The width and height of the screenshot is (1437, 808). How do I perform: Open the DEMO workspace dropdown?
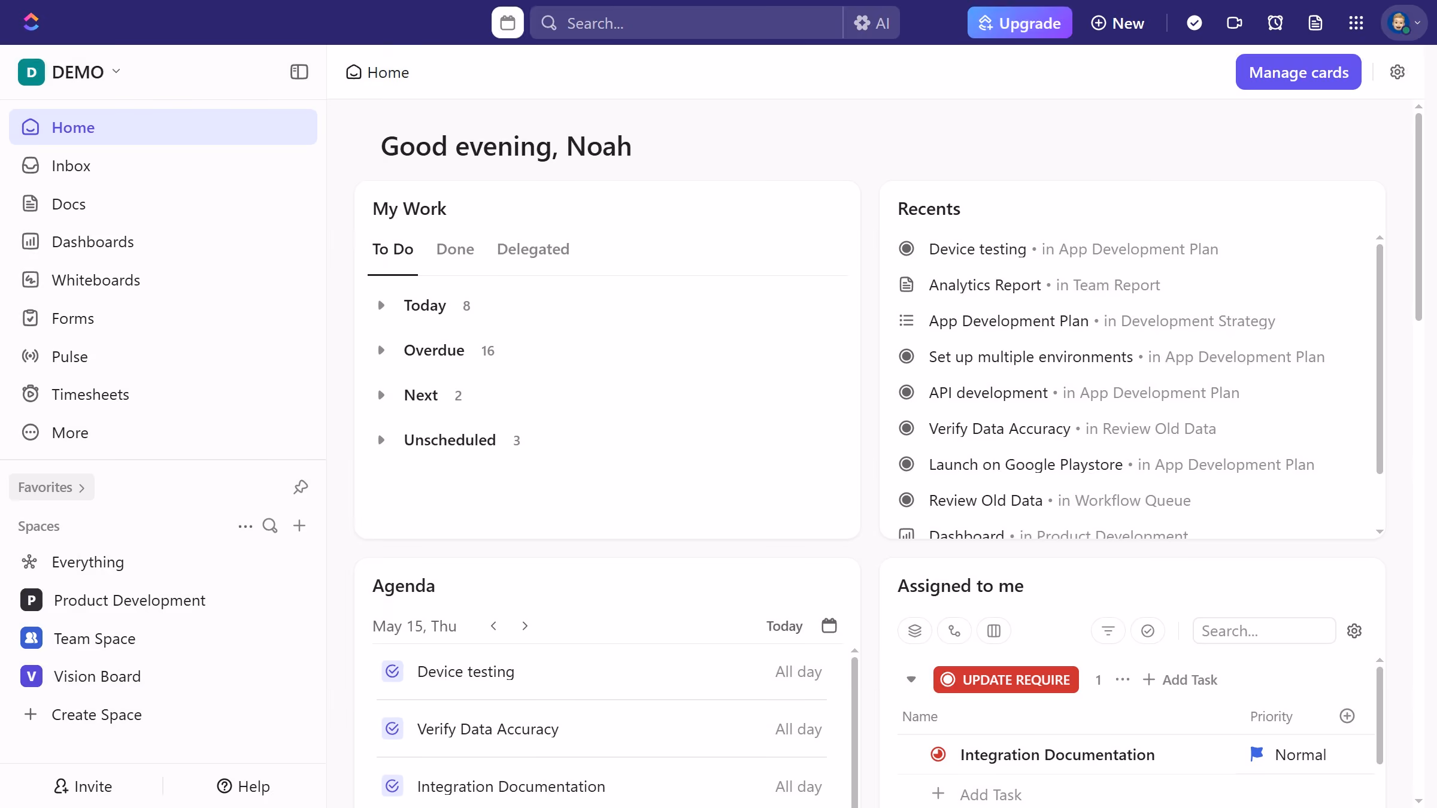[x=69, y=72]
